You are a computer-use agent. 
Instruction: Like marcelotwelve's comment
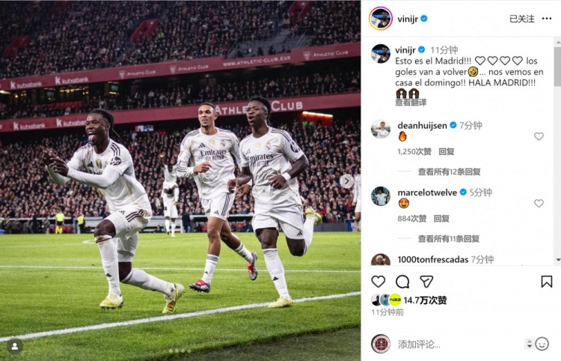click(539, 203)
